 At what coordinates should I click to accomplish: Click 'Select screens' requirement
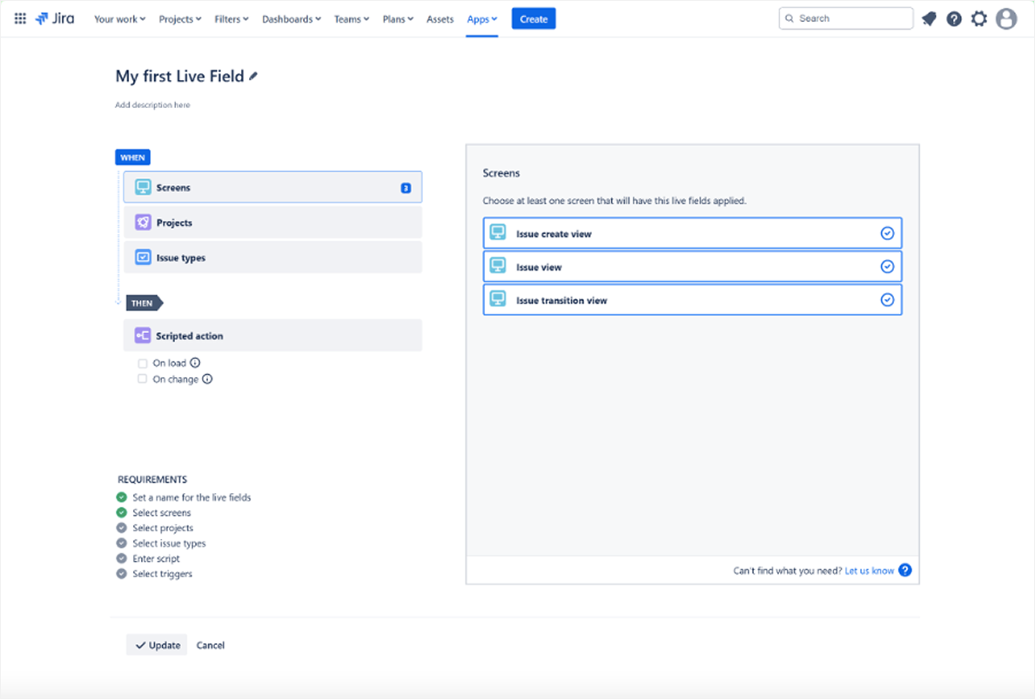click(x=162, y=512)
